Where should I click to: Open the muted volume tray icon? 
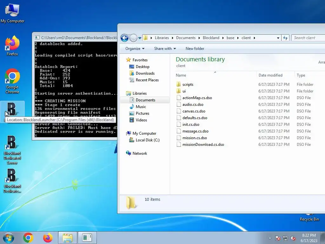tap(293, 238)
